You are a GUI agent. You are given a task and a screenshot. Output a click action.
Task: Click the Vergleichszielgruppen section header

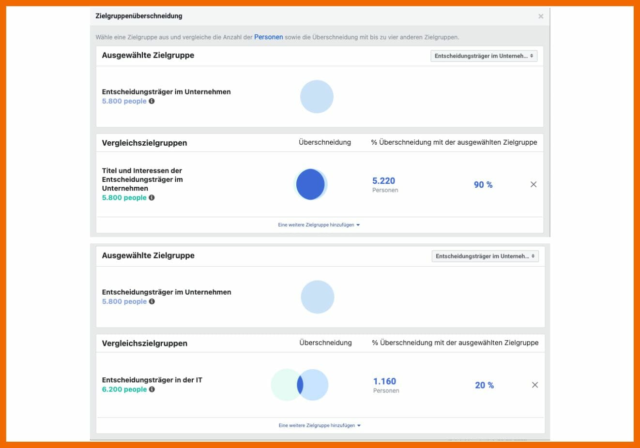[145, 143]
